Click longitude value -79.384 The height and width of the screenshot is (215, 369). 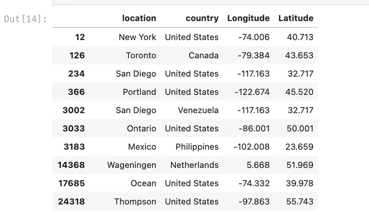tap(253, 55)
